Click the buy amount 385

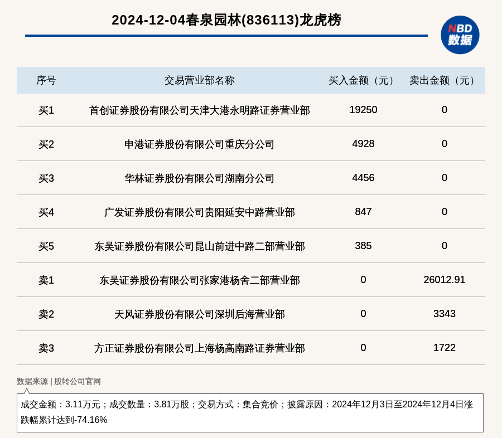tap(363, 246)
